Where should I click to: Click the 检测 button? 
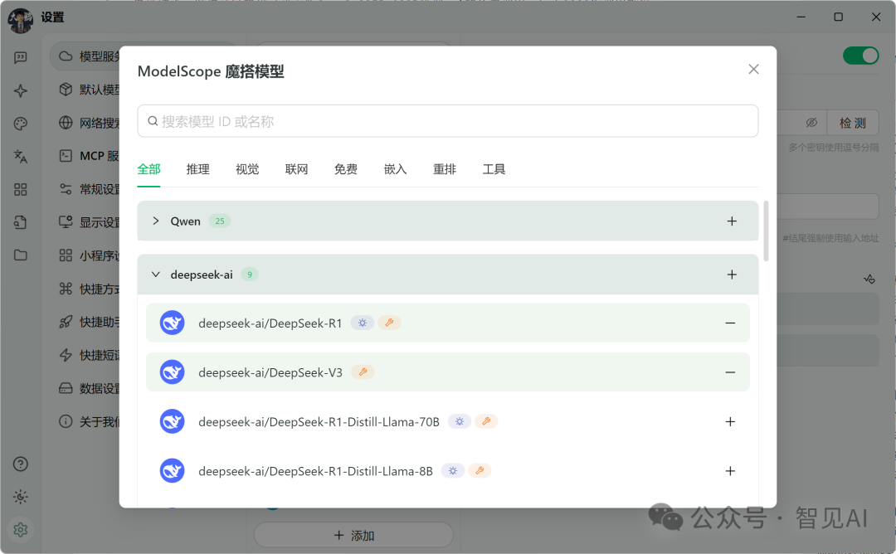click(x=853, y=122)
